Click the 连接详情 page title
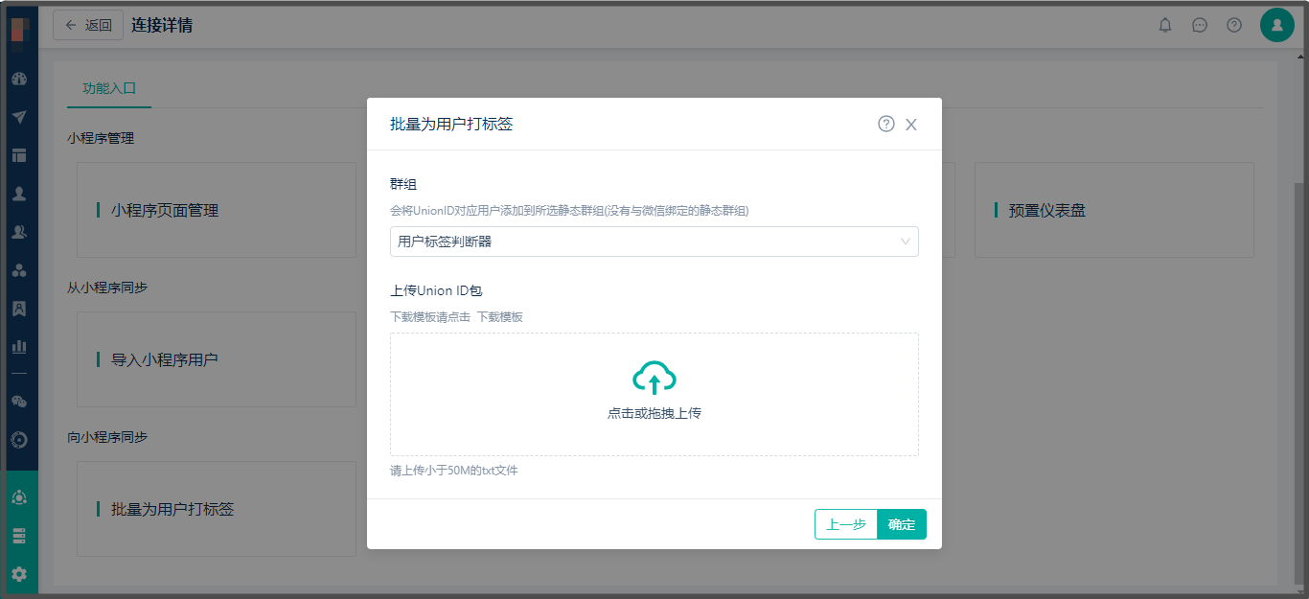1309x599 pixels. tap(162, 25)
